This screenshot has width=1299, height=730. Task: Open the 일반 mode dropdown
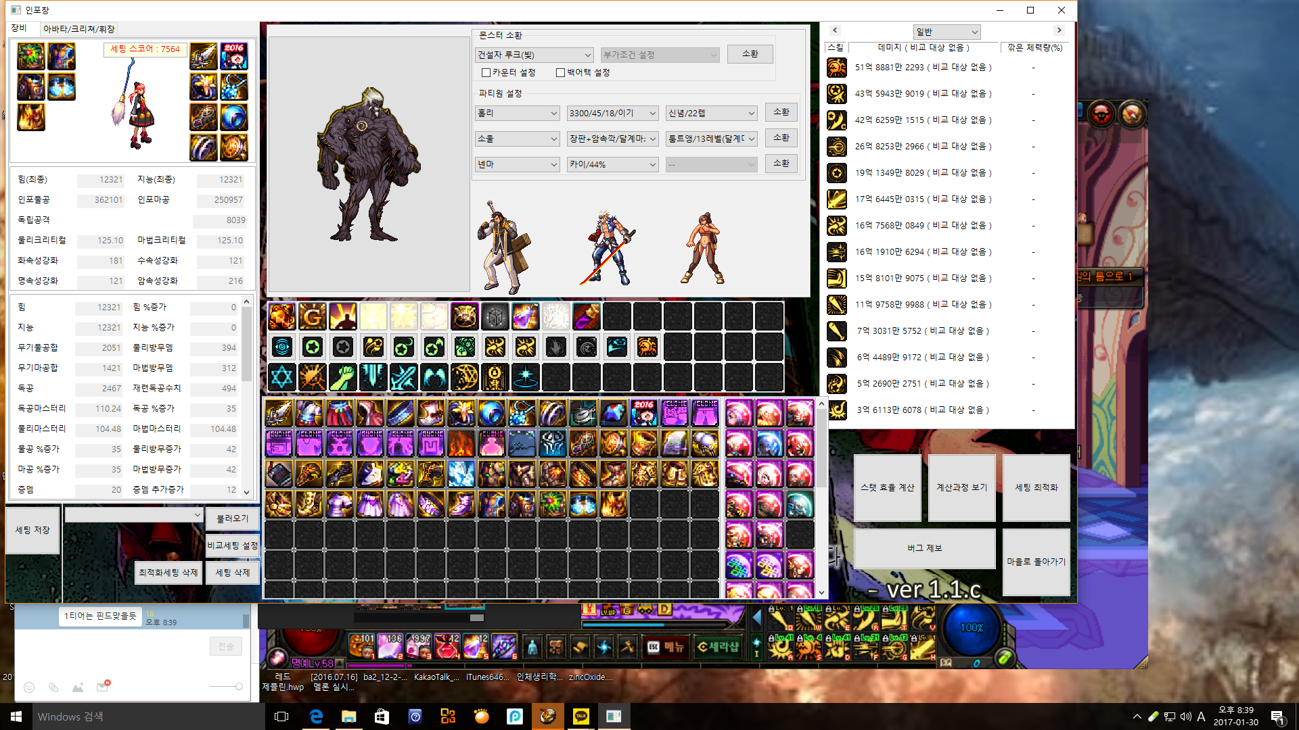point(946,32)
